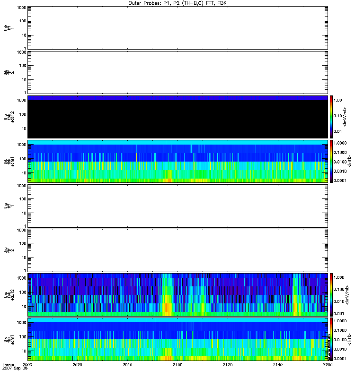Viewport: 355px width, 378px height.
Task: Click '1.0000' on thb scm1 color scale
Action: [x=340, y=143]
